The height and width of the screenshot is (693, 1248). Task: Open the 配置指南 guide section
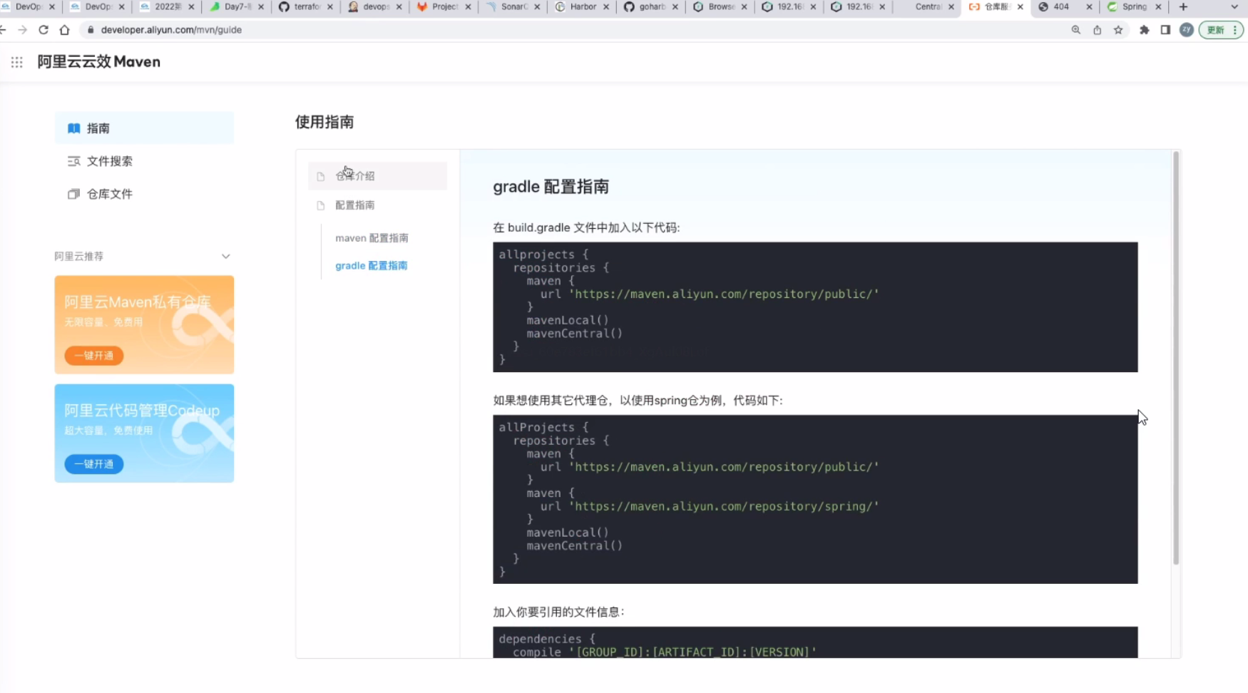tap(377, 205)
